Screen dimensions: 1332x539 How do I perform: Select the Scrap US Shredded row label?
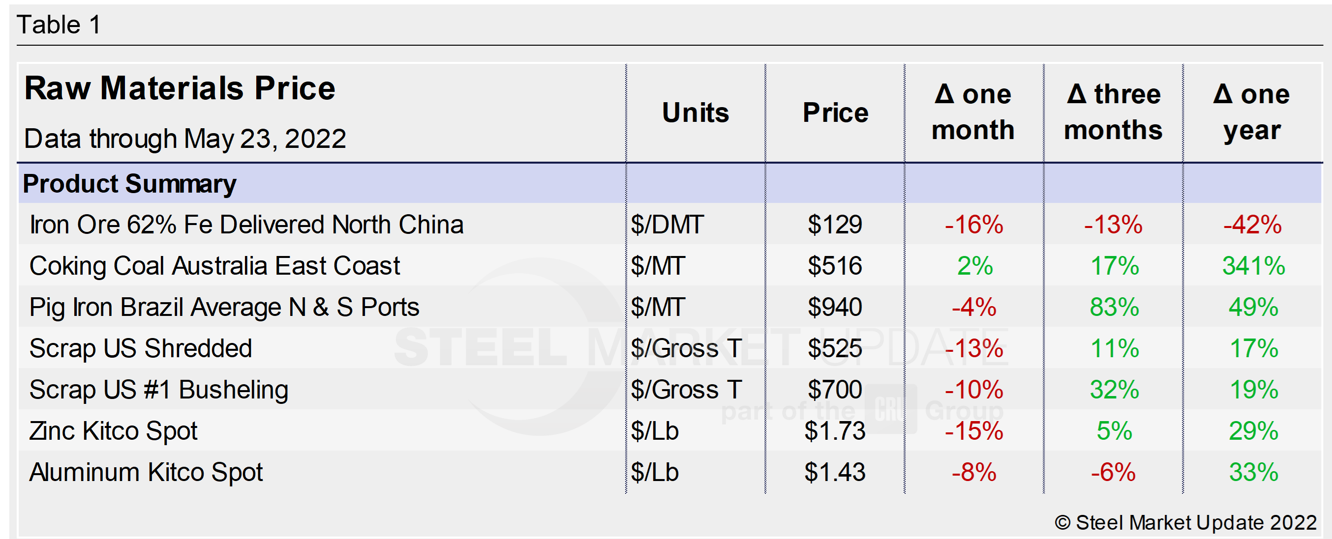(141, 348)
